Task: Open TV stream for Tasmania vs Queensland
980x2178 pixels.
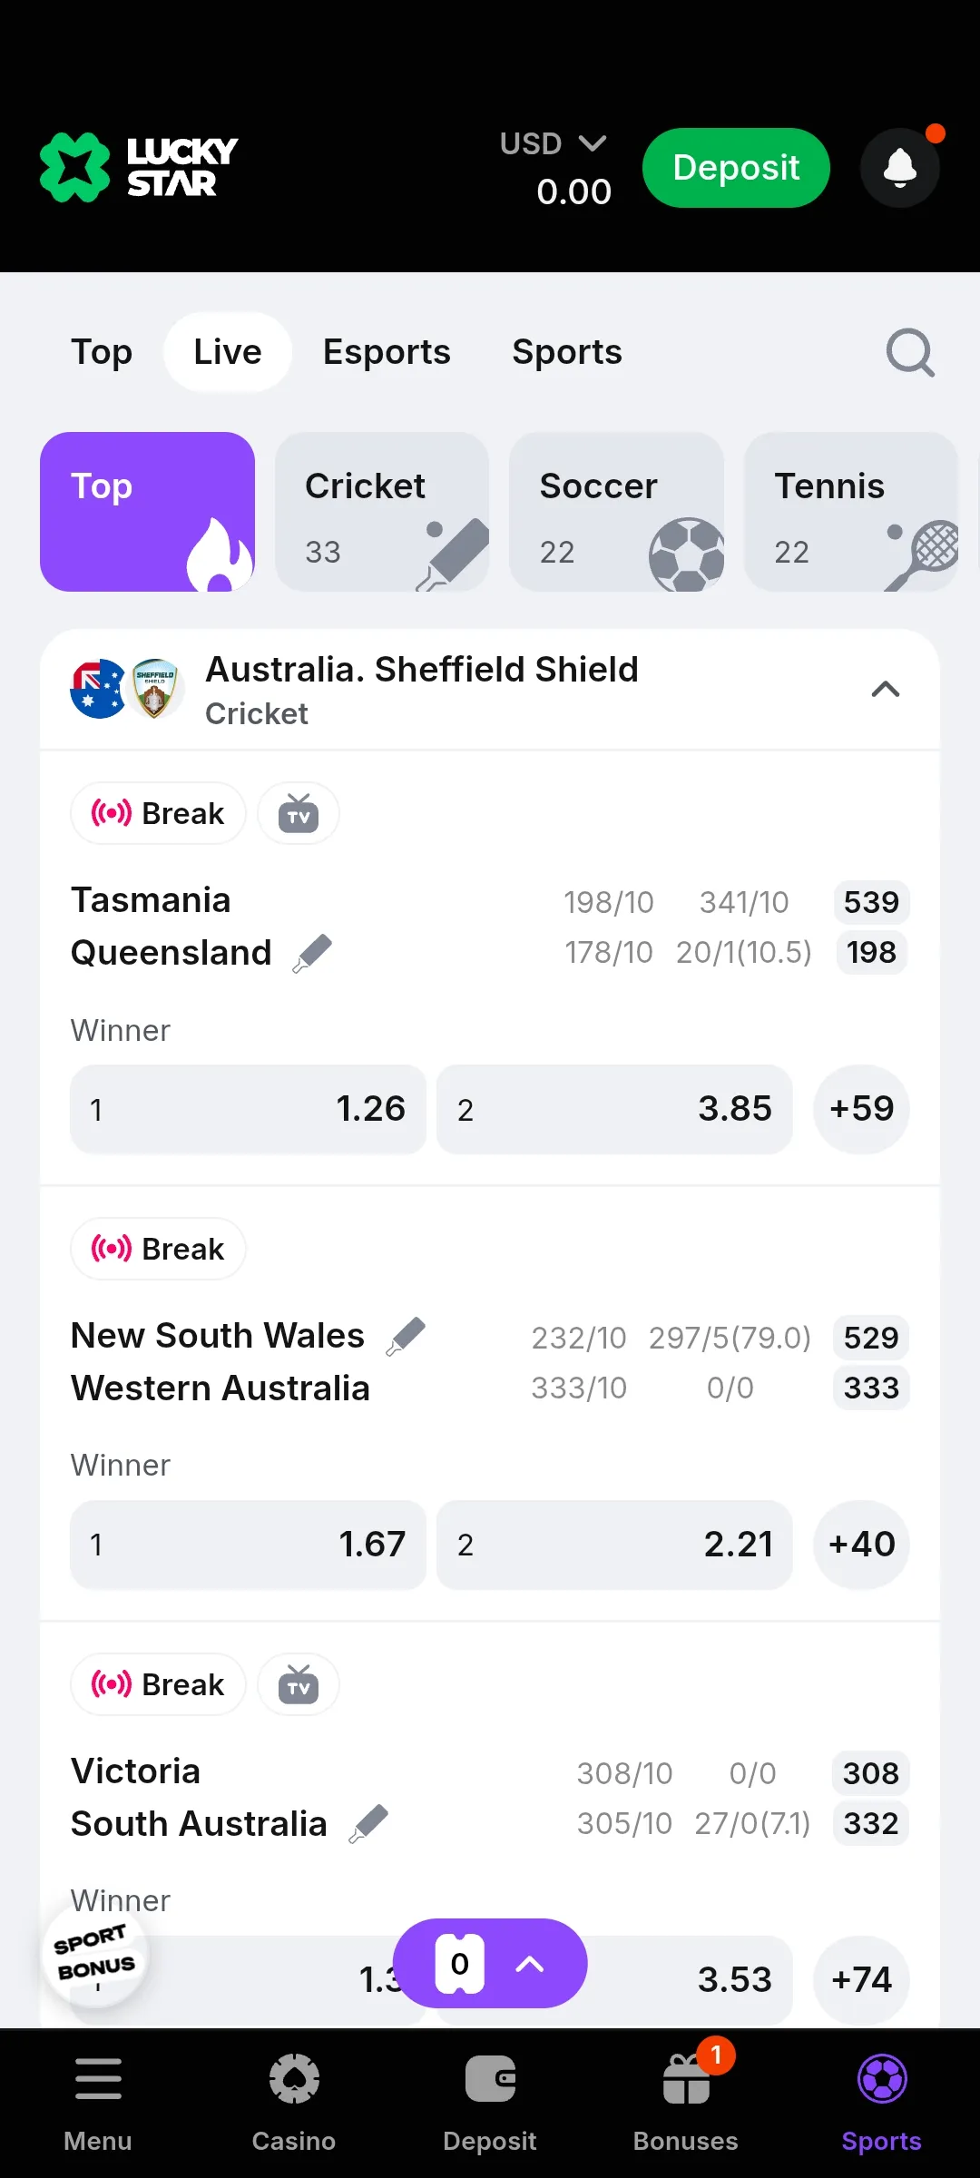Action: tap(299, 813)
